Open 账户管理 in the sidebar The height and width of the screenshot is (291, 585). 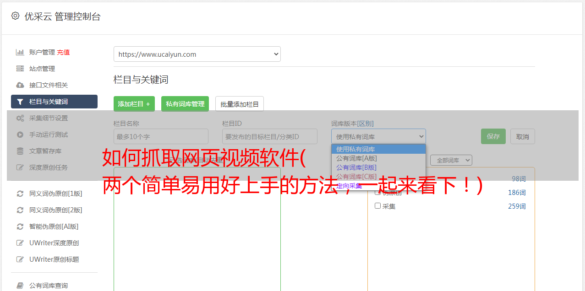pyautogui.click(x=42, y=52)
